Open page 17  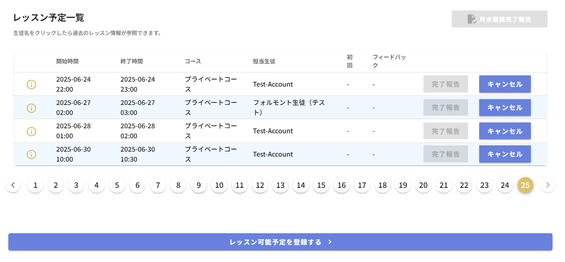[362, 185]
